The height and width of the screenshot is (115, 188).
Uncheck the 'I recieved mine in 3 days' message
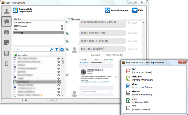[x=68, y=22]
